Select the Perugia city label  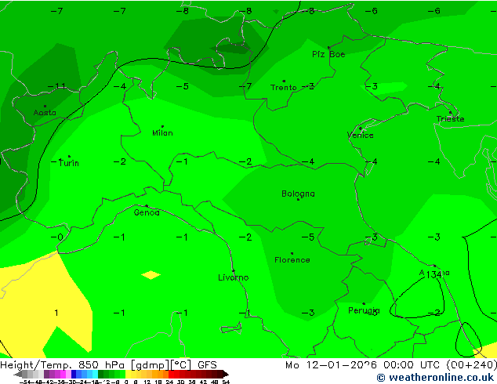pos(364,310)
